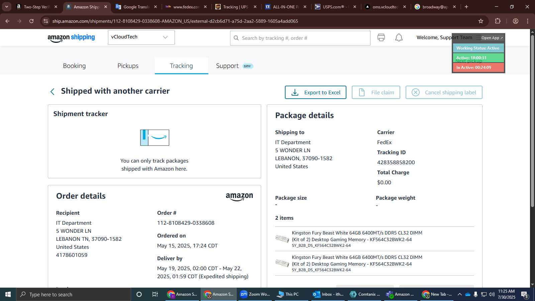Open Windows notification center icon

click(525, 295)
